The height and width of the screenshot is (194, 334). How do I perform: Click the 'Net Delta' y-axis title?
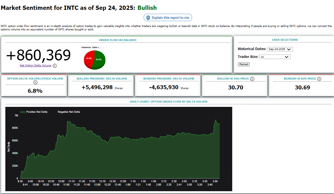coord(9,147)
